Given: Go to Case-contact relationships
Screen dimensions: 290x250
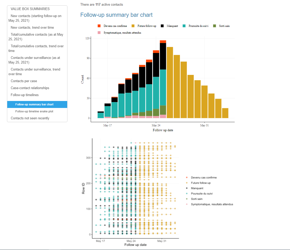Looking at the screenshot, I should pyautogui.click(x=30, y=88).
